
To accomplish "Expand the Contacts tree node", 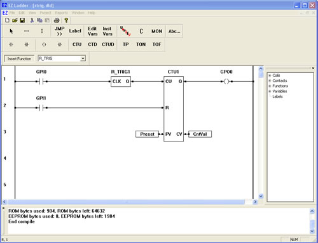I will (270, 81).
